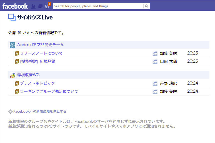The width and height of the screenshot is (215, 143).
Task: Click 加藤 美咲 name in ワーキンググループ row
Action: click(169, 92)
